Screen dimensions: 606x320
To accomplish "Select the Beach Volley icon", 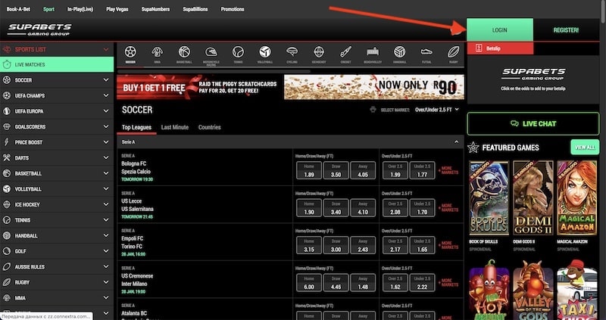I will [373, 51].
